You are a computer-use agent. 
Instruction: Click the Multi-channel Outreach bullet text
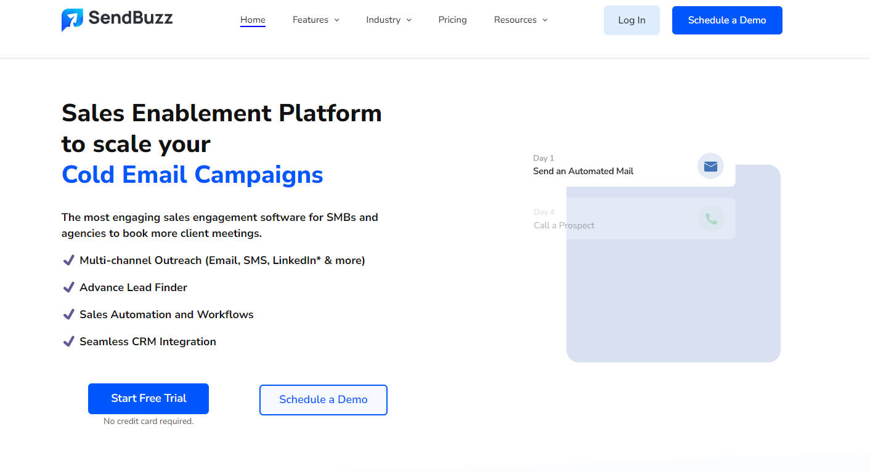pos(222,260)
